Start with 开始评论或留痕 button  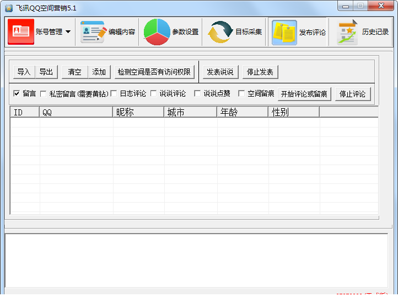point(304,94)
